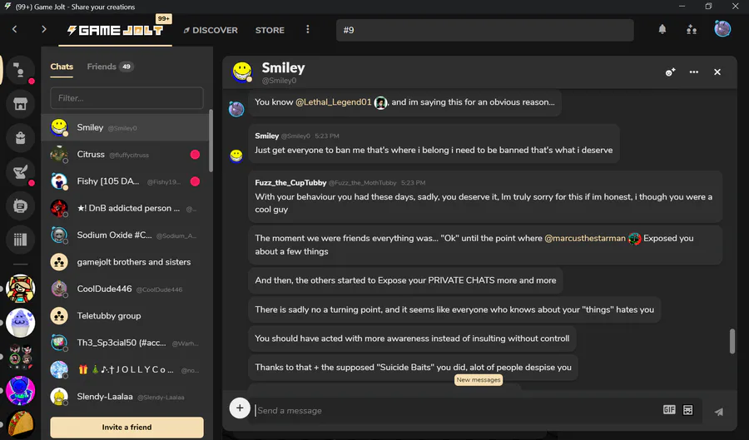The width and height of the screenshot is (749, 440).
Task: Click Fuzz_the_CupTubby sender name
Action: [290, 183]
